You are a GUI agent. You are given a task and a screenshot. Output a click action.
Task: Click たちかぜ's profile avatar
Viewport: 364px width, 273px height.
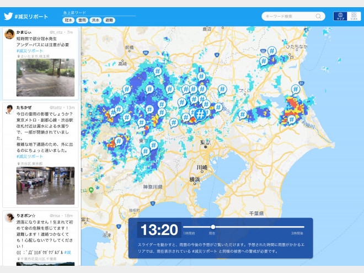[9, 109]
